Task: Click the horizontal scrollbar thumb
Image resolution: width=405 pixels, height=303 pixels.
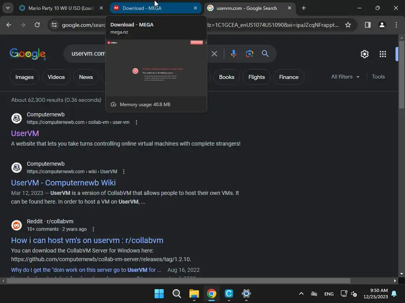Action: [178, 281]
